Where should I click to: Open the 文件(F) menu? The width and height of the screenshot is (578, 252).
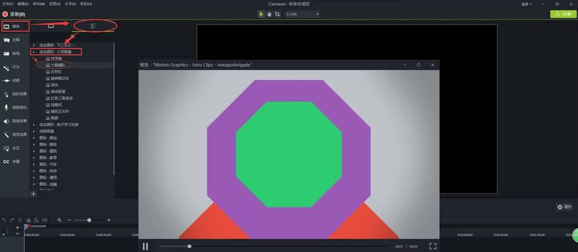pos(8,4)
